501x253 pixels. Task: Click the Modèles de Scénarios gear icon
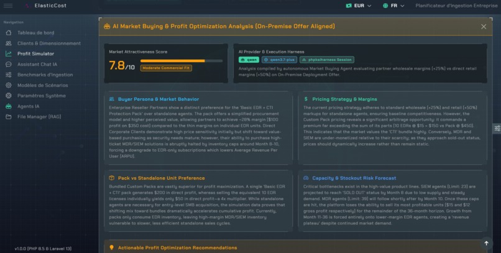[9, 85]
